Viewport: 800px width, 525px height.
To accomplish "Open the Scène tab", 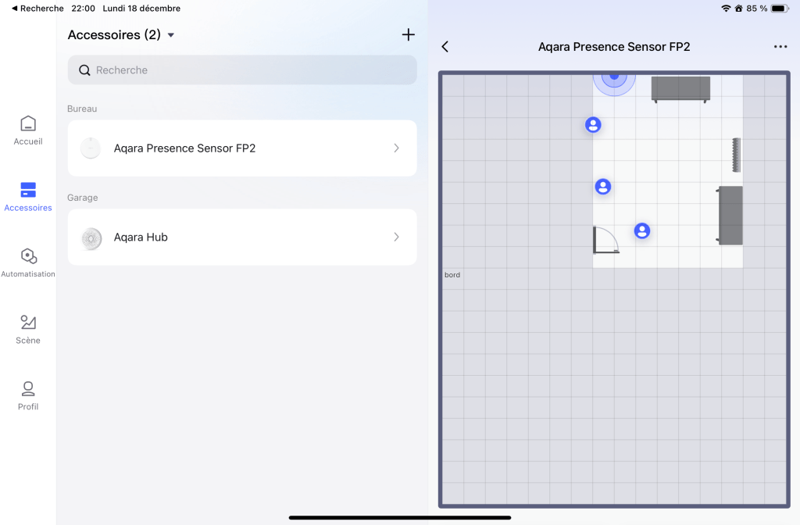I will 28,329.
